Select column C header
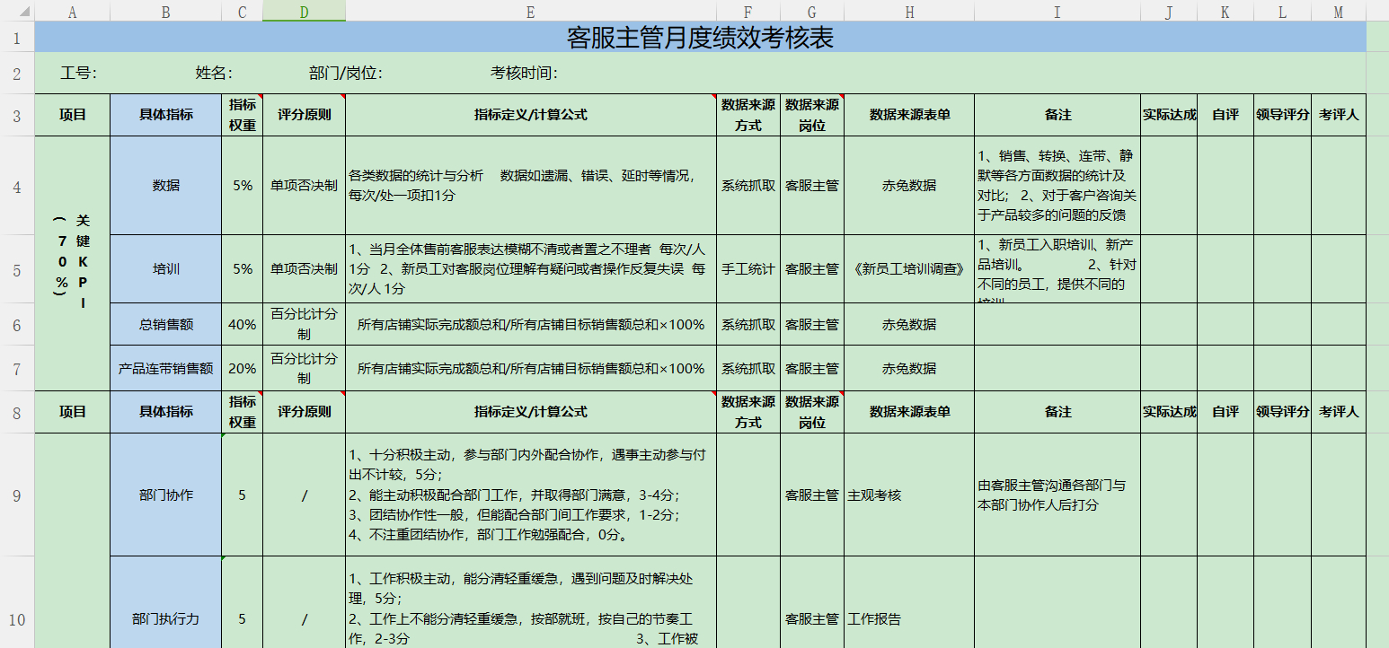Screen dimensions: 1389x648 pos(243,11)
